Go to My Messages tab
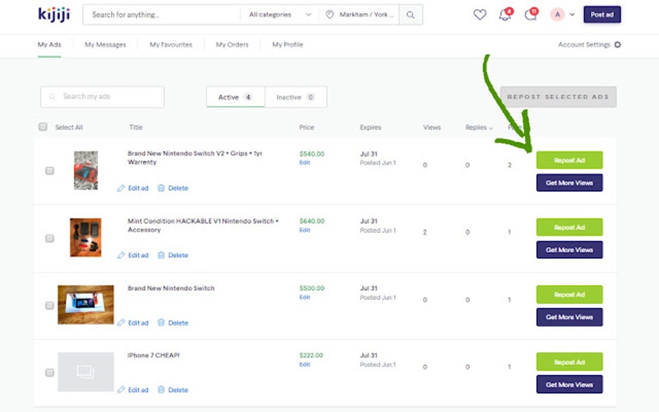This screenshot has width=659, height=412. (x=105, y=45)
